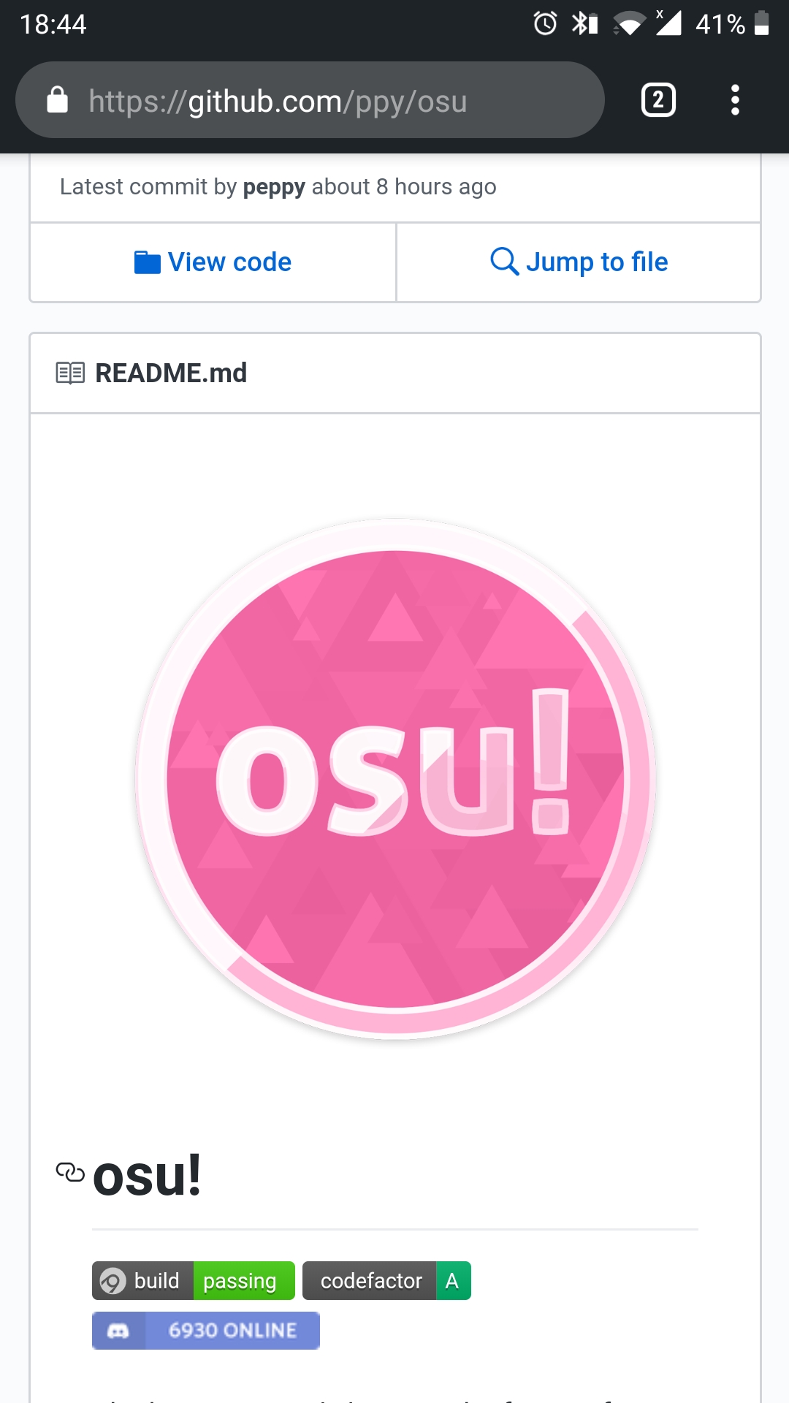Click the AppVeyor icon on the build badge
Screen dimensions: 789x1403
tap(113, 1280)
